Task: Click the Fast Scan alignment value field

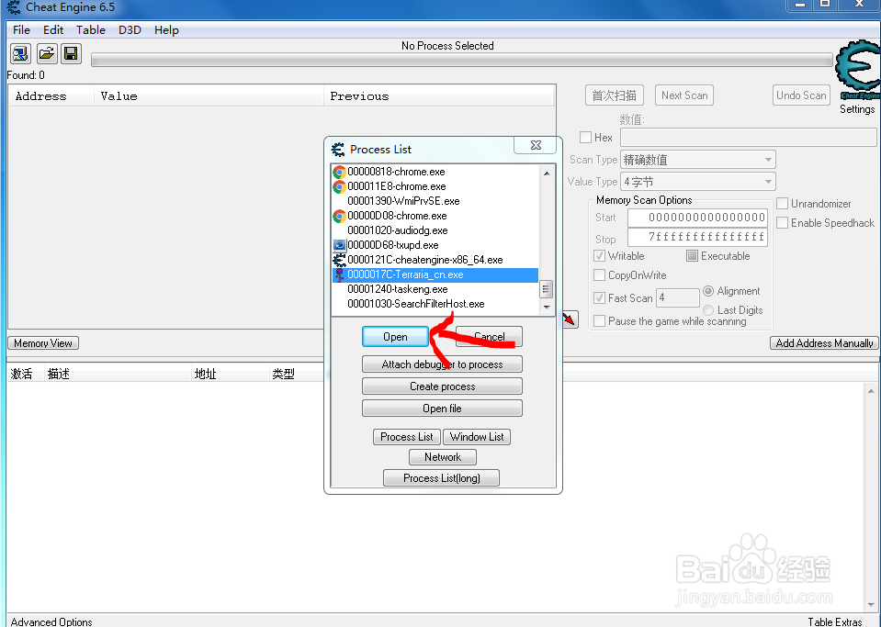Action: coord(678,297)
